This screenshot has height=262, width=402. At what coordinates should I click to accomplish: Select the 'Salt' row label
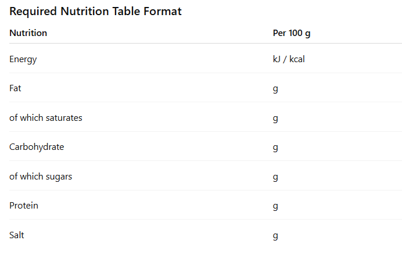point(17,235)
